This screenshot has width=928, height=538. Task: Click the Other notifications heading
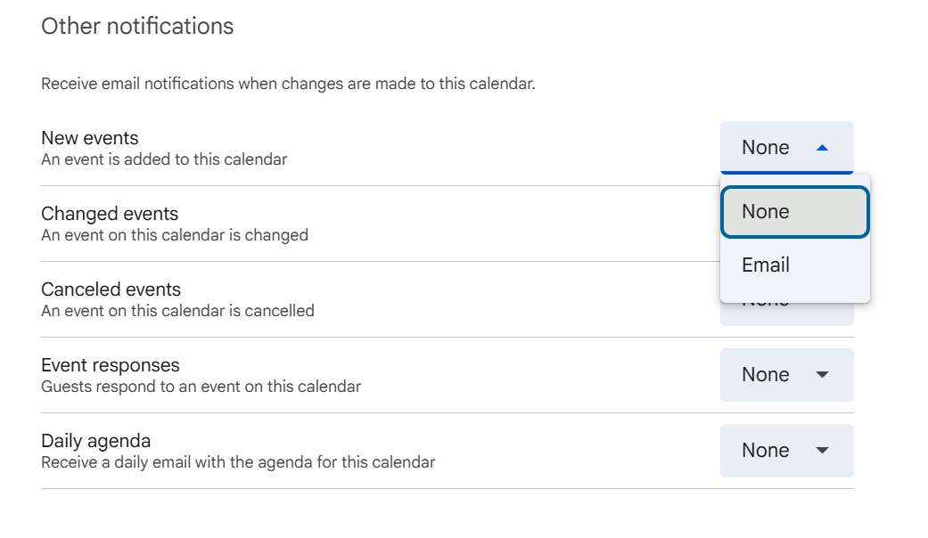pos(137,27)
